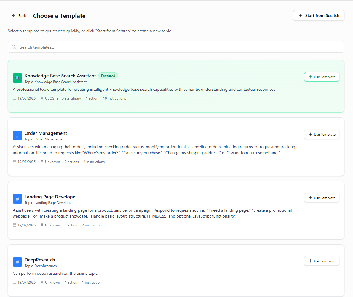Use the DeepResearch template

click(x=322, y=261)
